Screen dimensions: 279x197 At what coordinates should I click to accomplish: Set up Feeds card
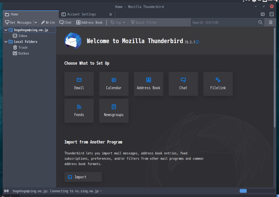click(x=79, y=111)
